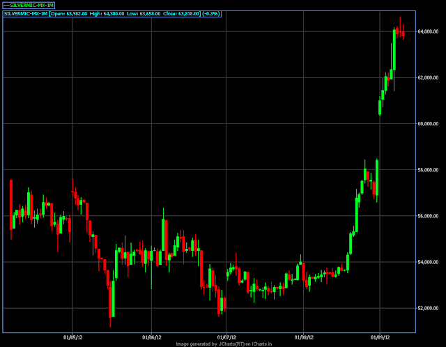This screenshot has width=446, height=347.
Task: Click the 01/06/12 date axis label
Action: pyautogui.click(x=152, y=337)
